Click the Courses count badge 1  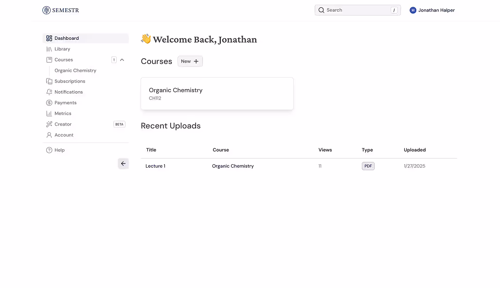pyautogui.click(x=114, y=60)
